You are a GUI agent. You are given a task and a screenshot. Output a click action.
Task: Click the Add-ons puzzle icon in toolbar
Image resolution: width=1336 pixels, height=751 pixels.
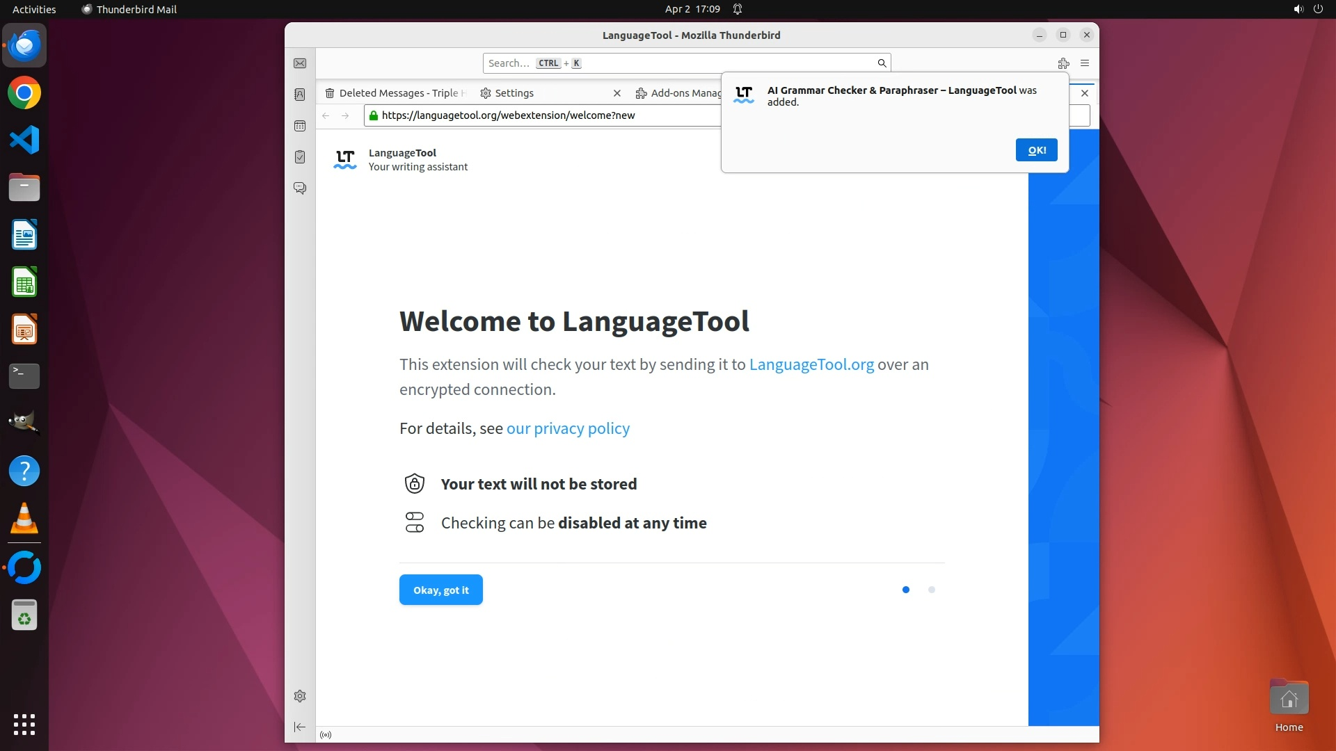click(x=1063, y=63)
